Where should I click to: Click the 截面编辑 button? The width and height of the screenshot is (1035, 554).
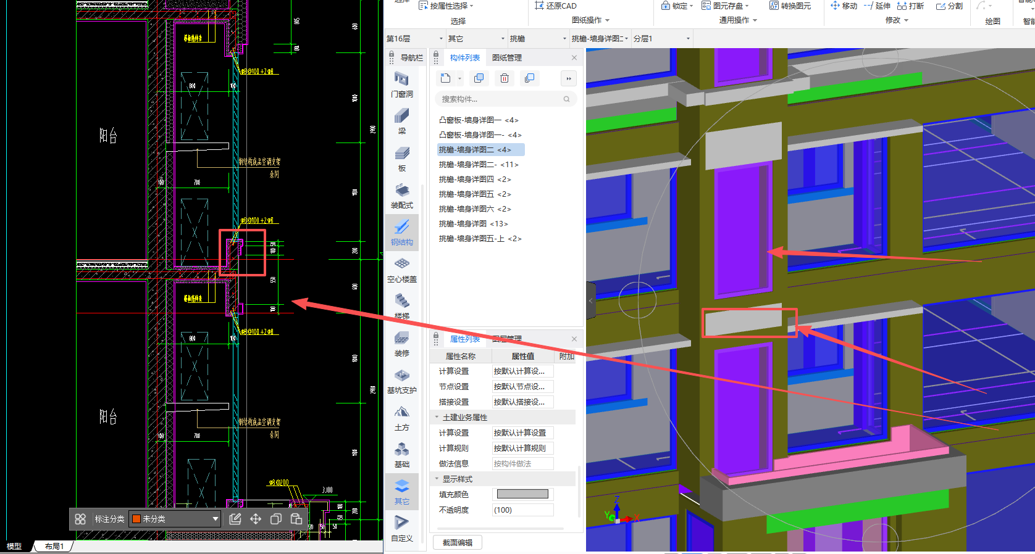[458, 542]
